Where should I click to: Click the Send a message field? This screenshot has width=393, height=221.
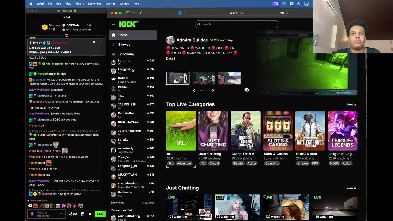46,214
